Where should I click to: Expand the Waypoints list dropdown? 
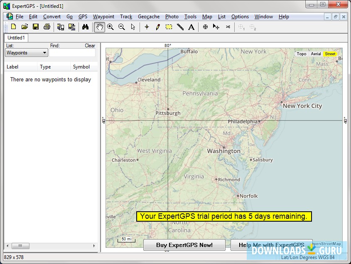click(x=44, y=53)
